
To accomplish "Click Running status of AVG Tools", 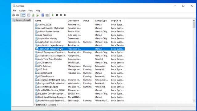I will pos(87,69).
